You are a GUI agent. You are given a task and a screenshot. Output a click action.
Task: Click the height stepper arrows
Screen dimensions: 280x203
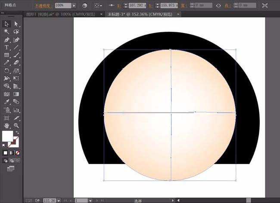tap(236, 6)
